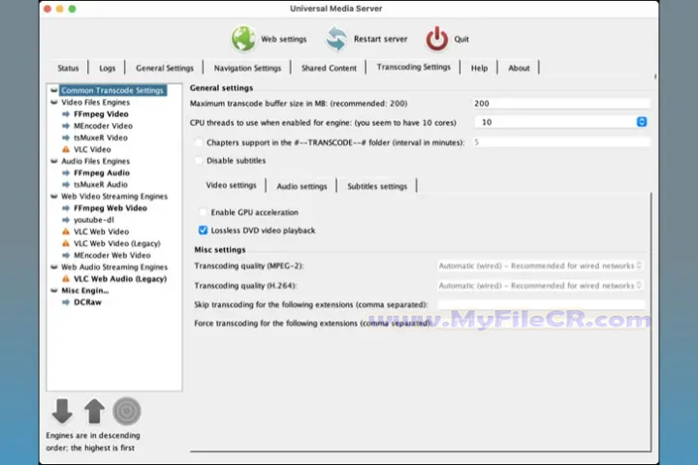Click arrow icon beside FFmpeg Web Video
698x465 pixels.
coord(66,208)
